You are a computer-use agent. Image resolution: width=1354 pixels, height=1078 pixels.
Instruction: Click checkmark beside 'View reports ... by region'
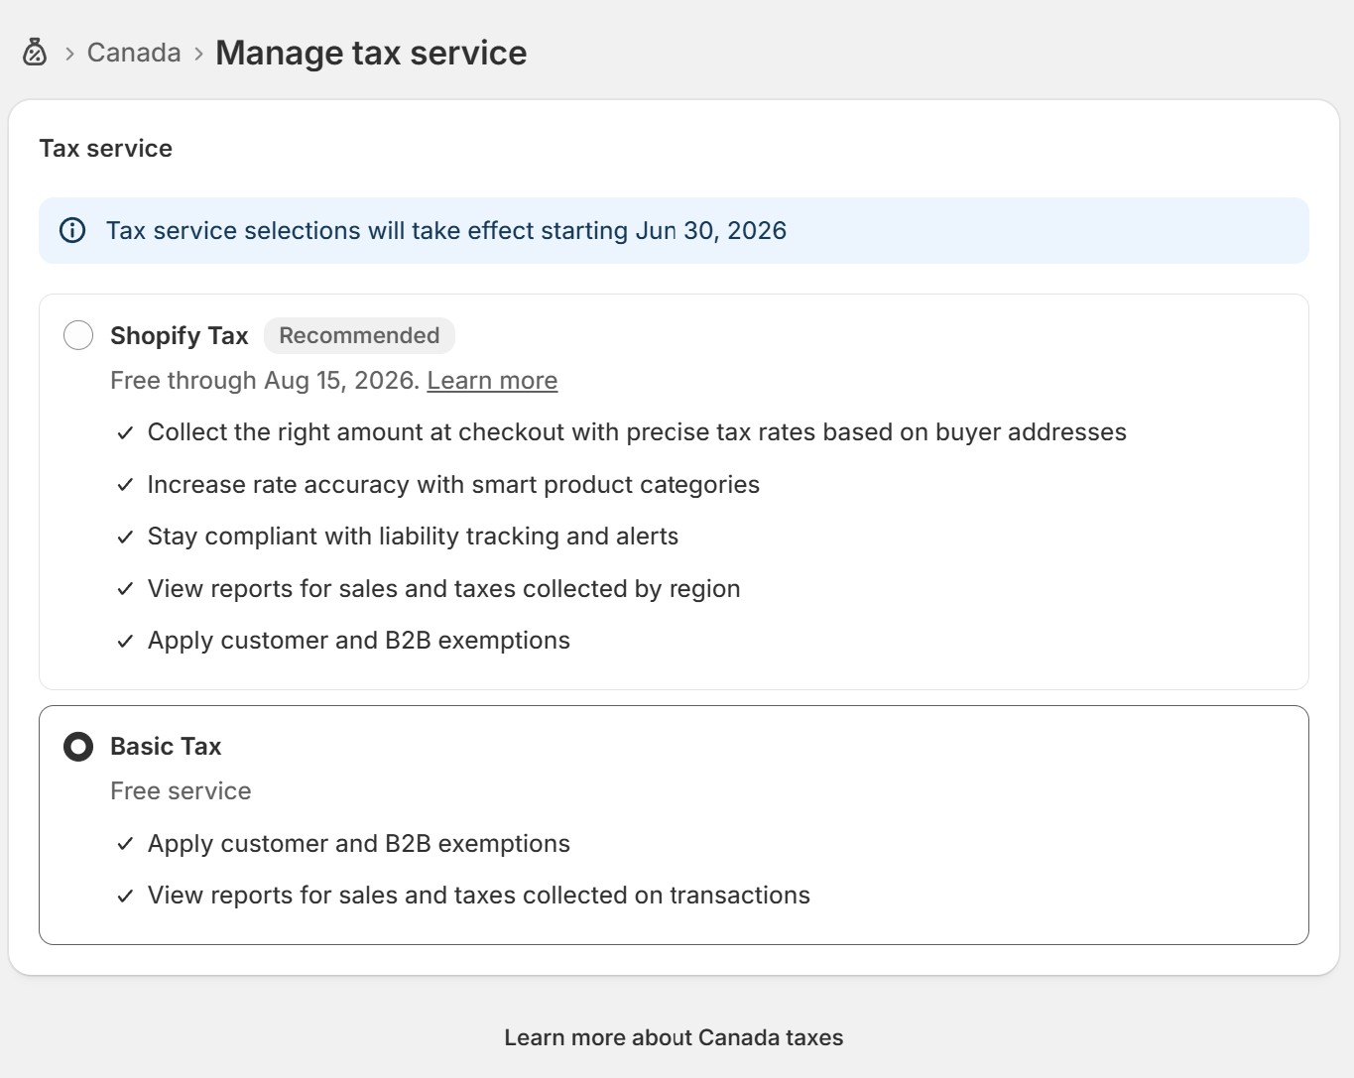point(125,589)
